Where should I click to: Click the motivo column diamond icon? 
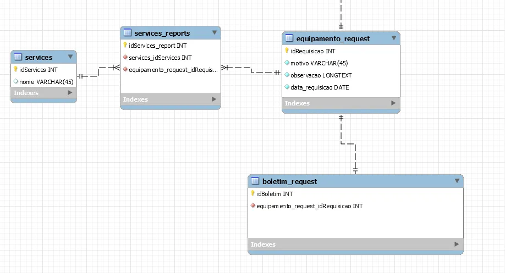[287, 63]
